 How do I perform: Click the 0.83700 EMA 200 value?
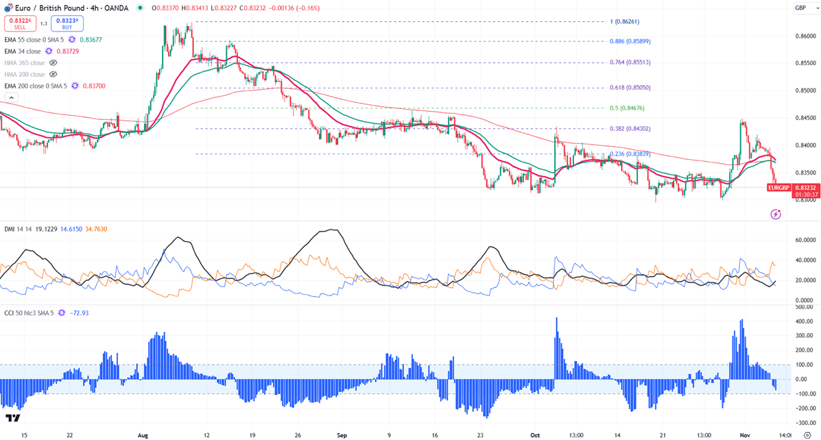(x=94, y=86)
